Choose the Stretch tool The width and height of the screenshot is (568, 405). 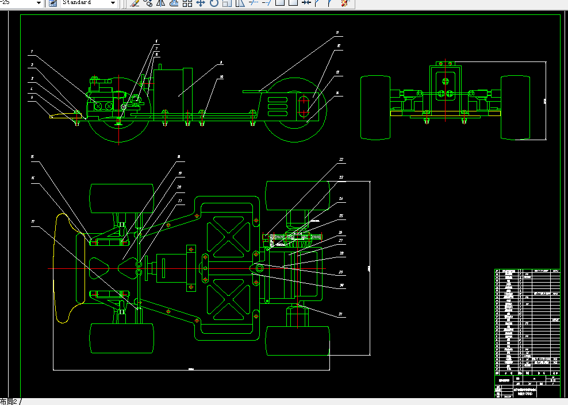pyautogui.click(x=240, y=3)
